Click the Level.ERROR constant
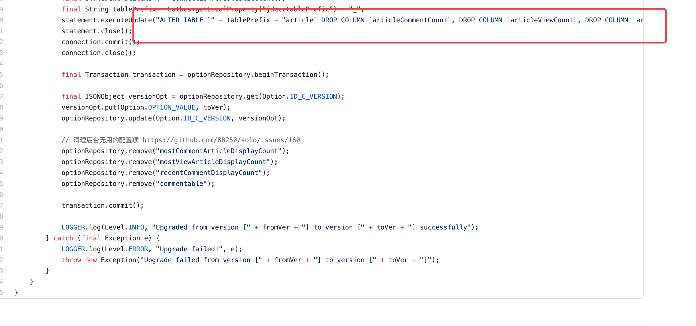Viewport: 696px width, 326px height. tap(138, 249)
